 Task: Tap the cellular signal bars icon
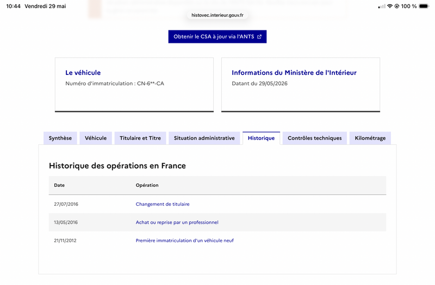(382, 7)
